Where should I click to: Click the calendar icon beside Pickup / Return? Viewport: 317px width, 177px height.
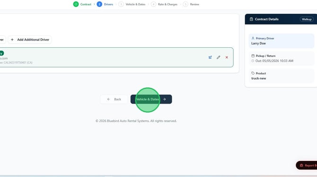click(253, 56)
